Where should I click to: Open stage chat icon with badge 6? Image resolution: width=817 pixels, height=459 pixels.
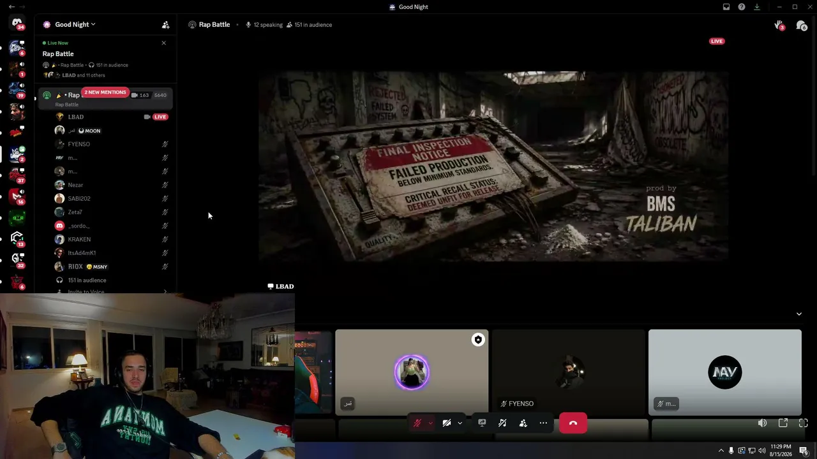point(801,25)
